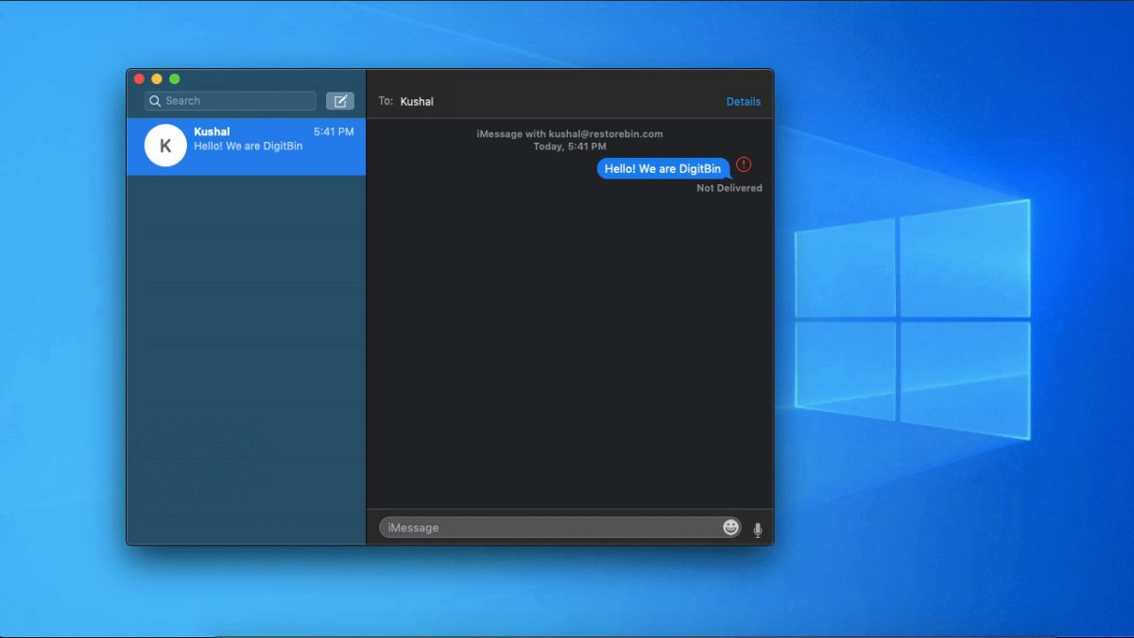Click the Today, 5:41 PM date label
This screenshot has height=638, width=1134.
[x=572, y=146]
